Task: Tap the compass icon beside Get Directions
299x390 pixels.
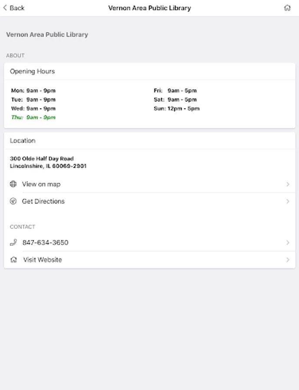Action: coord(13,201)
